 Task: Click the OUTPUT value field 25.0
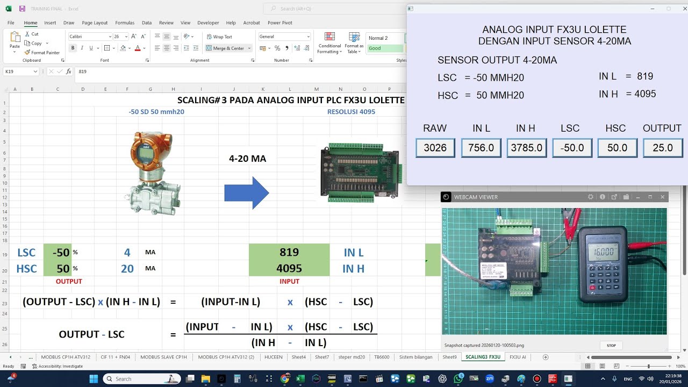coord(663,148)
